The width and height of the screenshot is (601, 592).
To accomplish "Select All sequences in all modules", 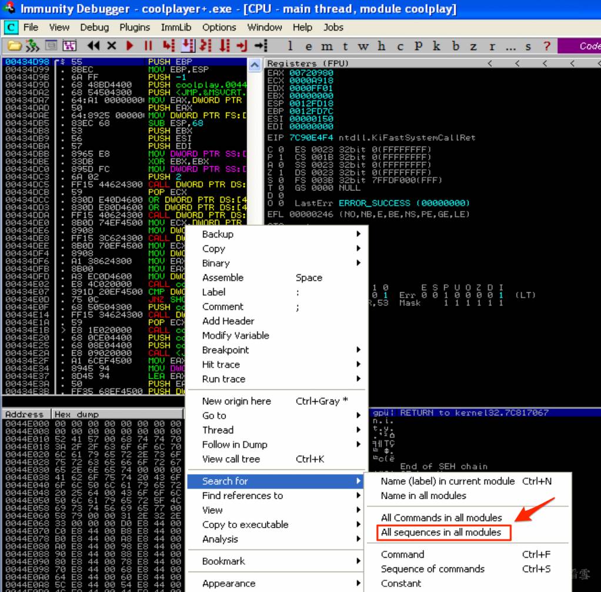I will (444, 533).
